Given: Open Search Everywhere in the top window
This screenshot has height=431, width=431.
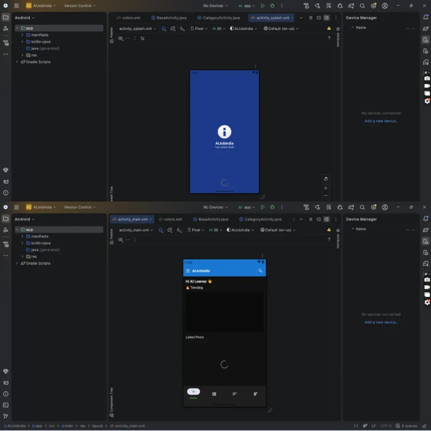Looking at the screenshot, I should point(362,6).
